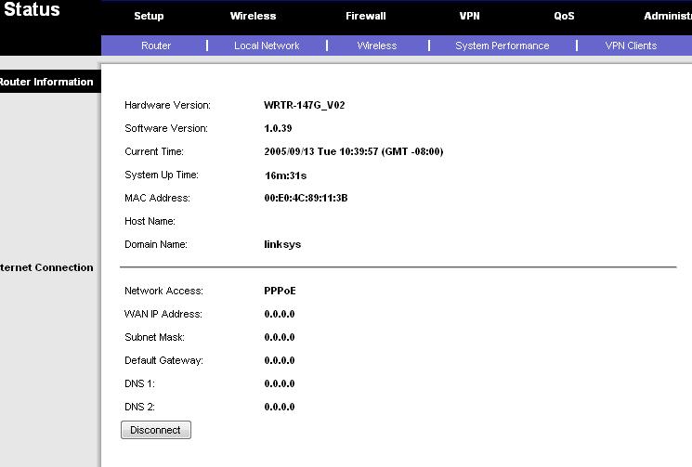Click domain name value linksys
This screenshot has height=467, width=692.
click(x=282, y=244)
